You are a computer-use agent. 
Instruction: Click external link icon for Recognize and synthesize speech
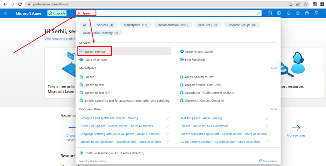(167, 118)
